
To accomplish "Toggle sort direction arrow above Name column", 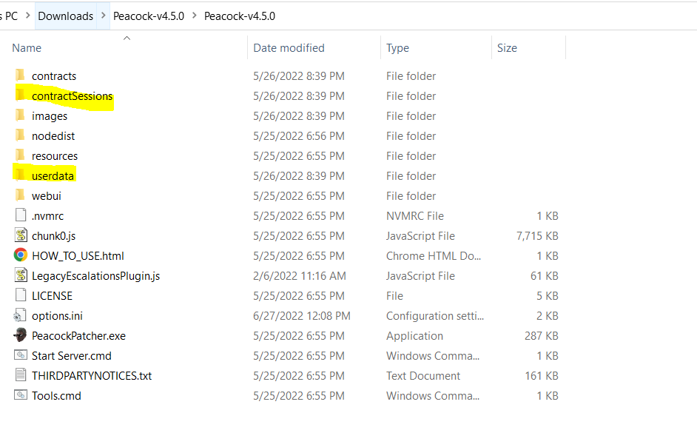I will click(127, 38).
